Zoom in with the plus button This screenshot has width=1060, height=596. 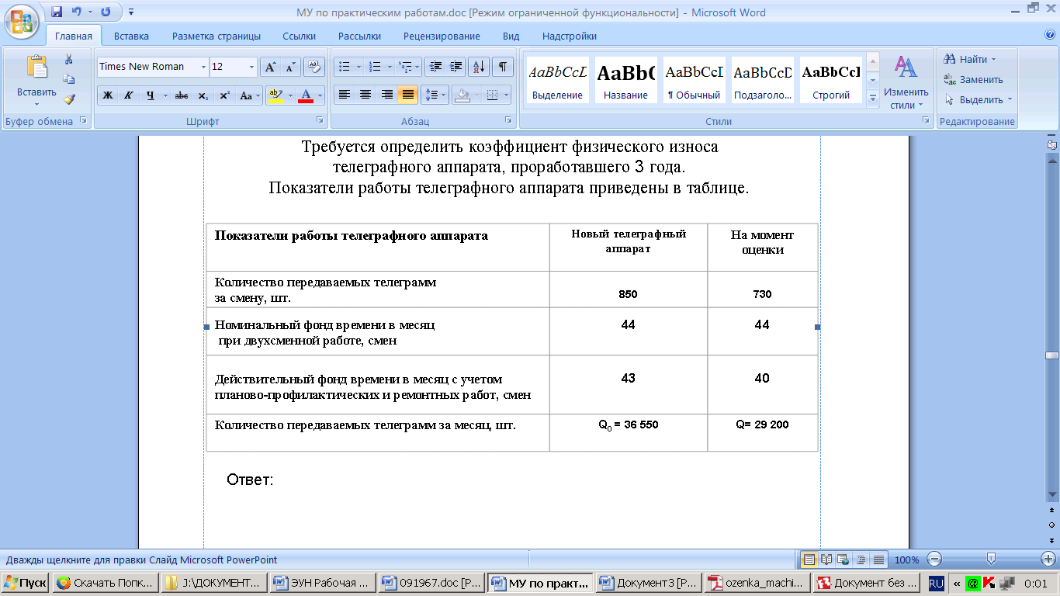pyautogui.click(x=1048, y=559)
